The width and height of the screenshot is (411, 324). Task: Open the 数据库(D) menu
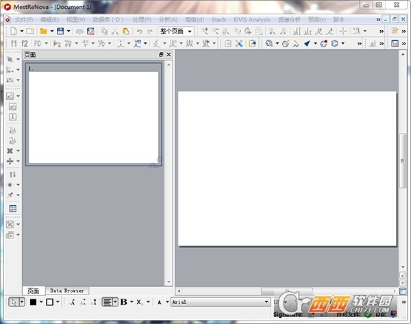pyautogui.click(x=108, y=20)
